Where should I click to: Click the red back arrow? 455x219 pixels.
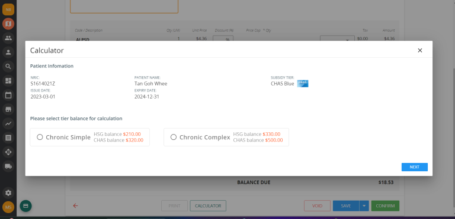(75, 205)
